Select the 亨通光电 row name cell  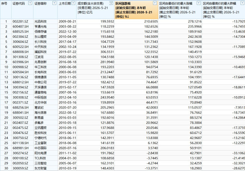[x=40, y=27]
